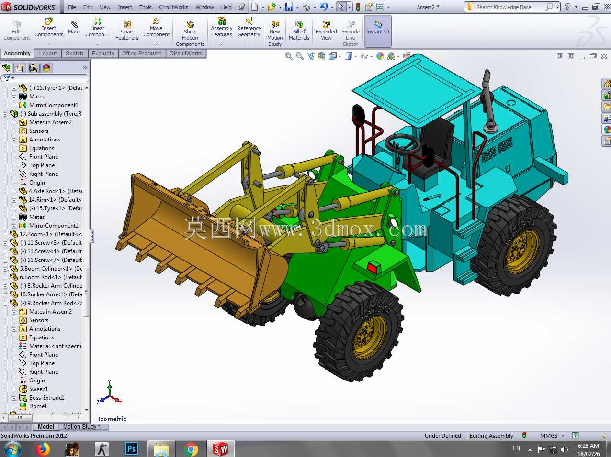Open the Options icon in top toolbar
The width and height of the screenshot is (611, 457).
tap(380, 7)
